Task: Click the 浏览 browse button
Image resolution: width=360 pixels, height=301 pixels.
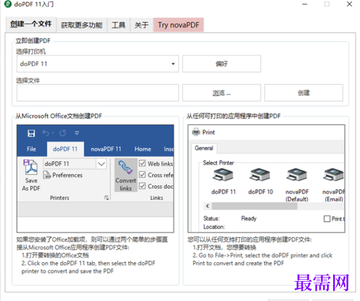Action: click(221, 93)
